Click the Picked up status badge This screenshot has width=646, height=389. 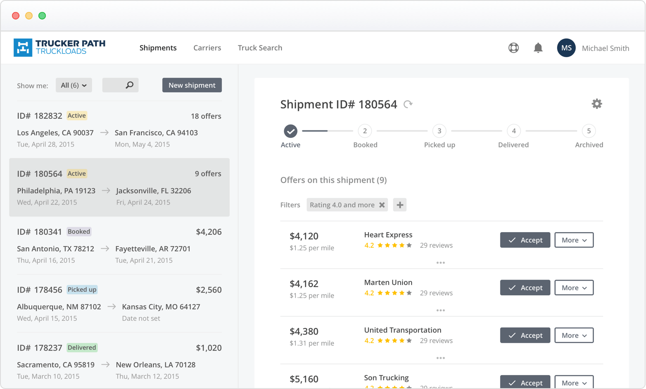click(82, 290)
